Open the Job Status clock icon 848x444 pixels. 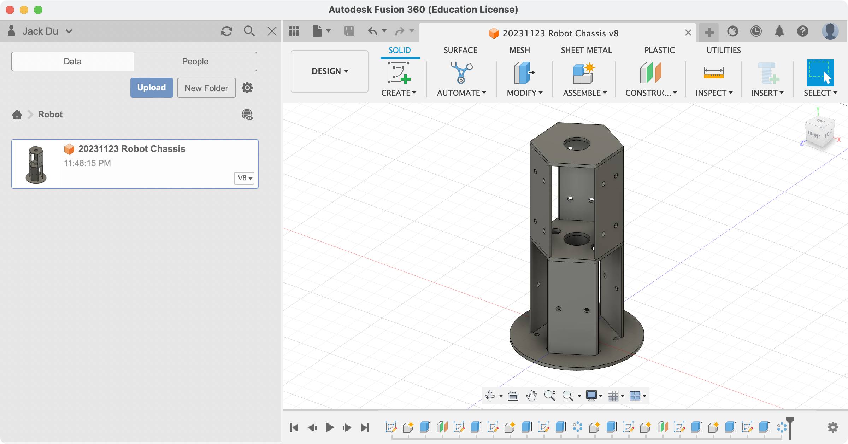tap(756, 31)
